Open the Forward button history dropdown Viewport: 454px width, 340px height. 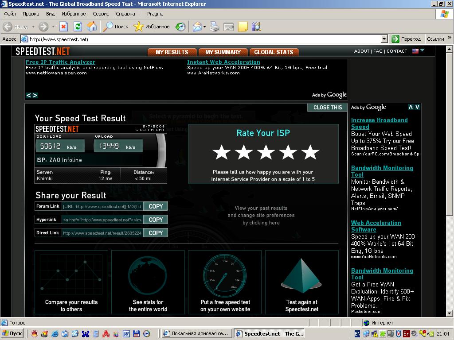coord(53,27)
